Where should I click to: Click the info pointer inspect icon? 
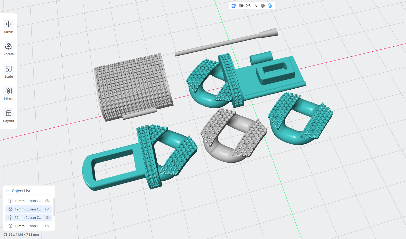(255, 6)
